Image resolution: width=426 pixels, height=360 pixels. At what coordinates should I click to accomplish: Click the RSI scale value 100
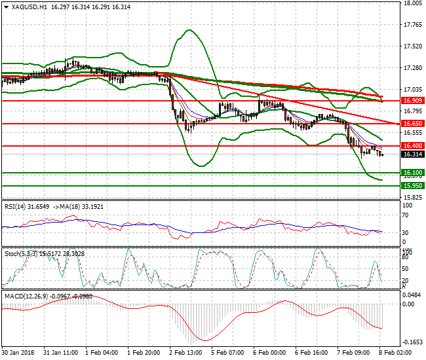[408, 206]
